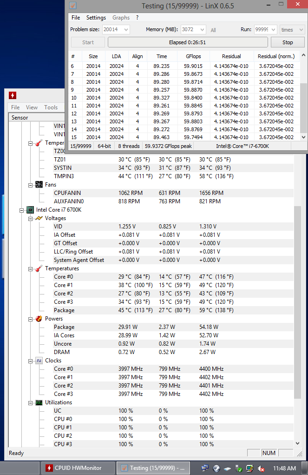Image resolution: width=308 pixels, height=475 pixels.
Task: Open HWMonitor View menu
Action: (x=32, y=107)
